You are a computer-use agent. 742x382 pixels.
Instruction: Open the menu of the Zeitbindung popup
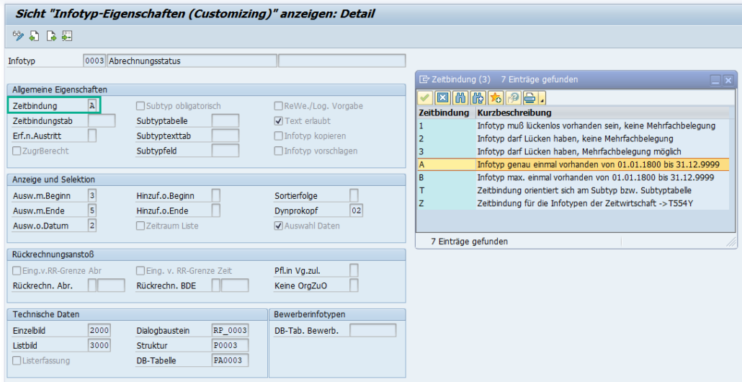pyautogui.click(x=424, y=79)
